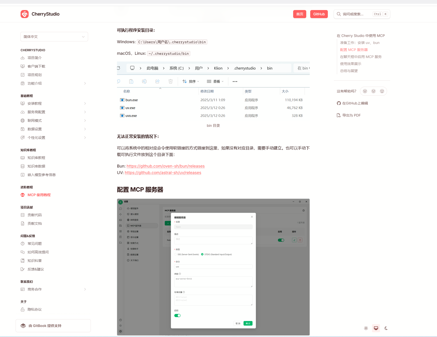The height and width of the screenshot is (337, 437).
Task: Open the 项目简介 page
Action: click(x=35, y=58)
